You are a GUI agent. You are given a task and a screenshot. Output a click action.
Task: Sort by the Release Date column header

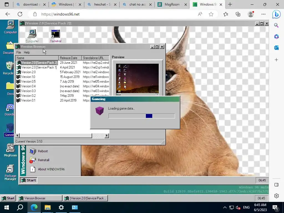click(x=70, y=58)
